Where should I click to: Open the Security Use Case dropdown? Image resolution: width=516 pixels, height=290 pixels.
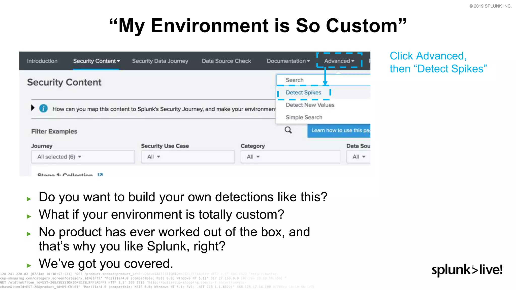(x=187, y=157)
